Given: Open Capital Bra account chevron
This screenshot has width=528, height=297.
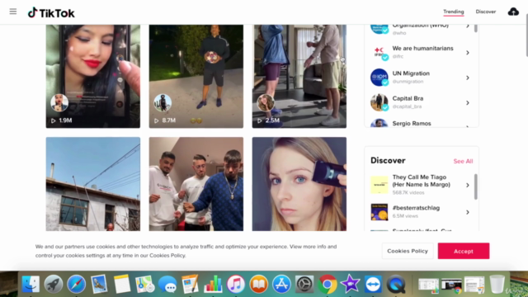Looking at the screenshot, I should pos(468,102).
